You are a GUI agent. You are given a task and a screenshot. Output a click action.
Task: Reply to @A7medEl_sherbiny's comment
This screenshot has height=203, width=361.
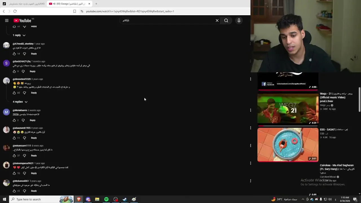click(x=34, y=54)
